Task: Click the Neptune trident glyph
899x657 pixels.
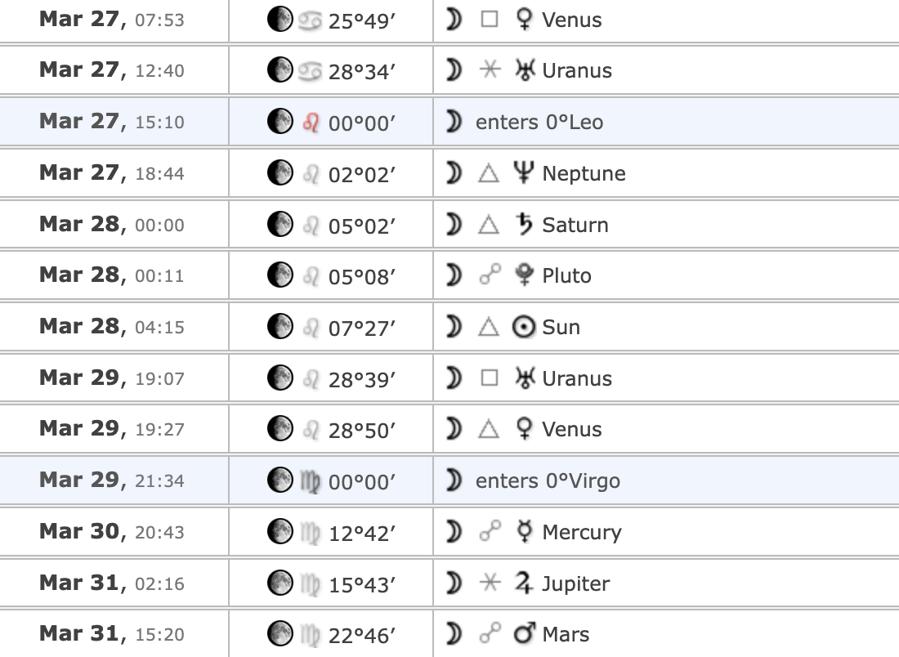Action: click(523, 172)
